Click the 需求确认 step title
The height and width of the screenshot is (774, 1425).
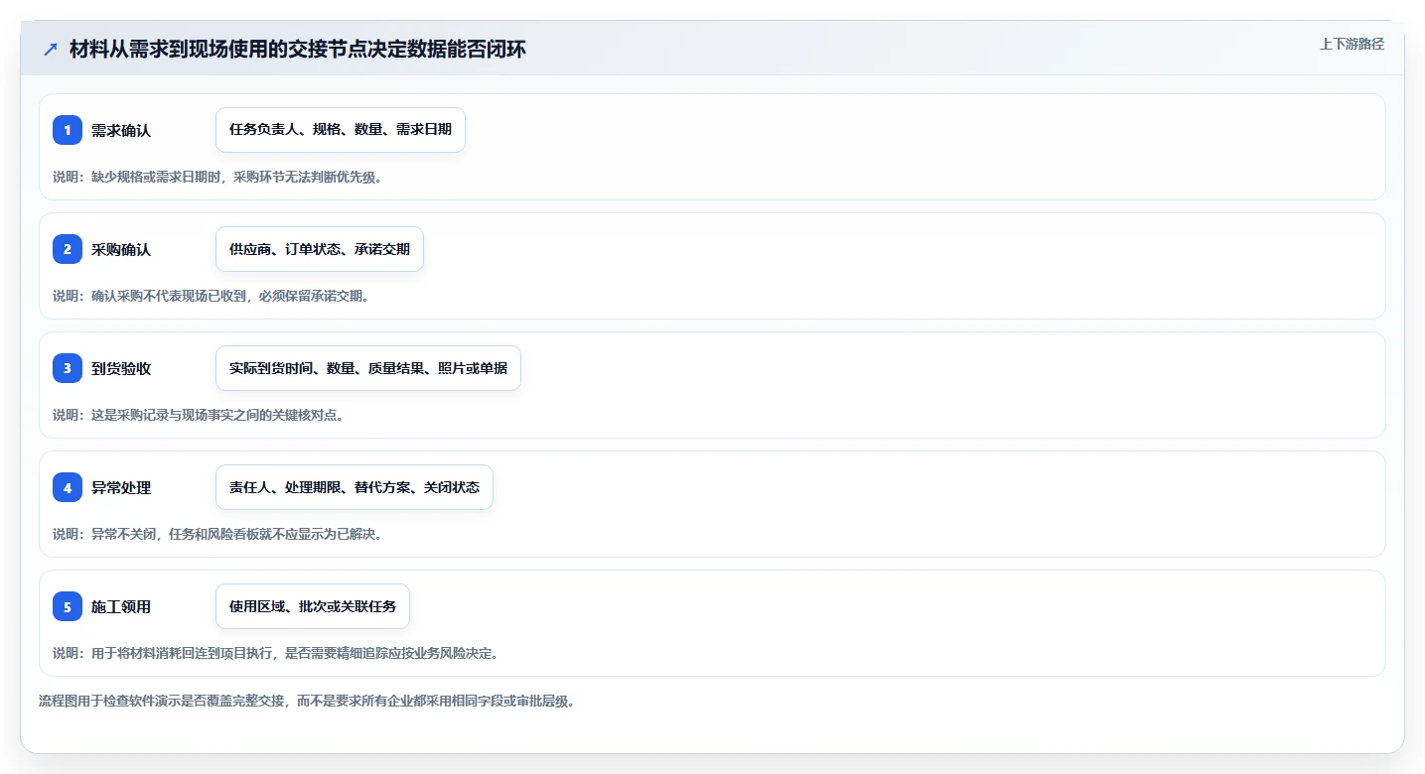pos(121,130)
